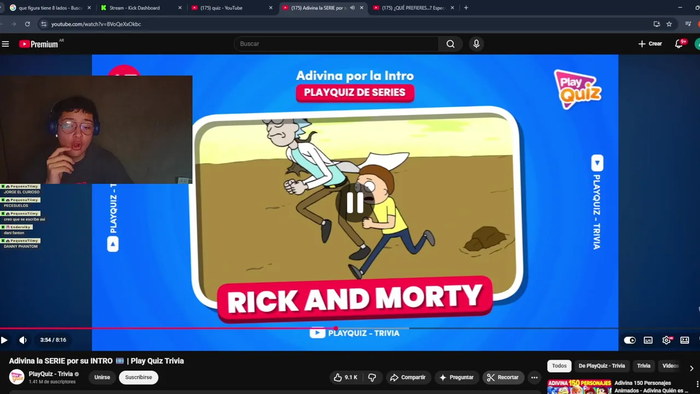Image resolution: width=700 pixels, height=394 pixels.
Task: Switch to Stream - Kick Dashboard tab
Action: [x=135, y=8]
